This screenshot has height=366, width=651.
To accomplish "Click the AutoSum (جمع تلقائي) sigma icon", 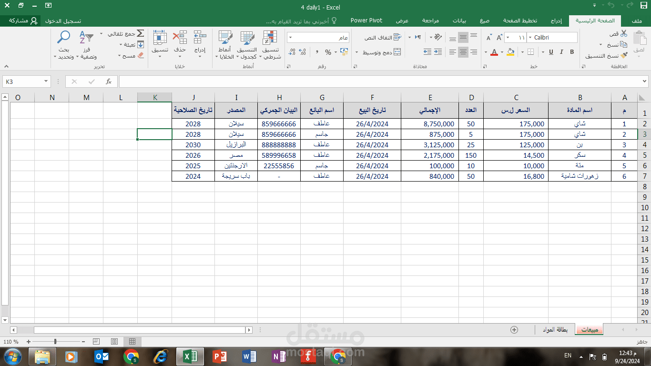I will (x=141, y=34).
